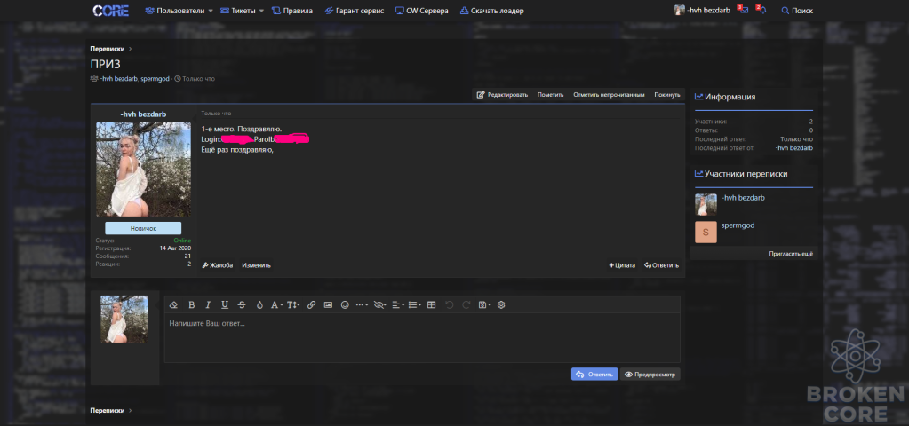Click the insert image icon
Screen dimensions: 909x426
(x=328, y=305)
